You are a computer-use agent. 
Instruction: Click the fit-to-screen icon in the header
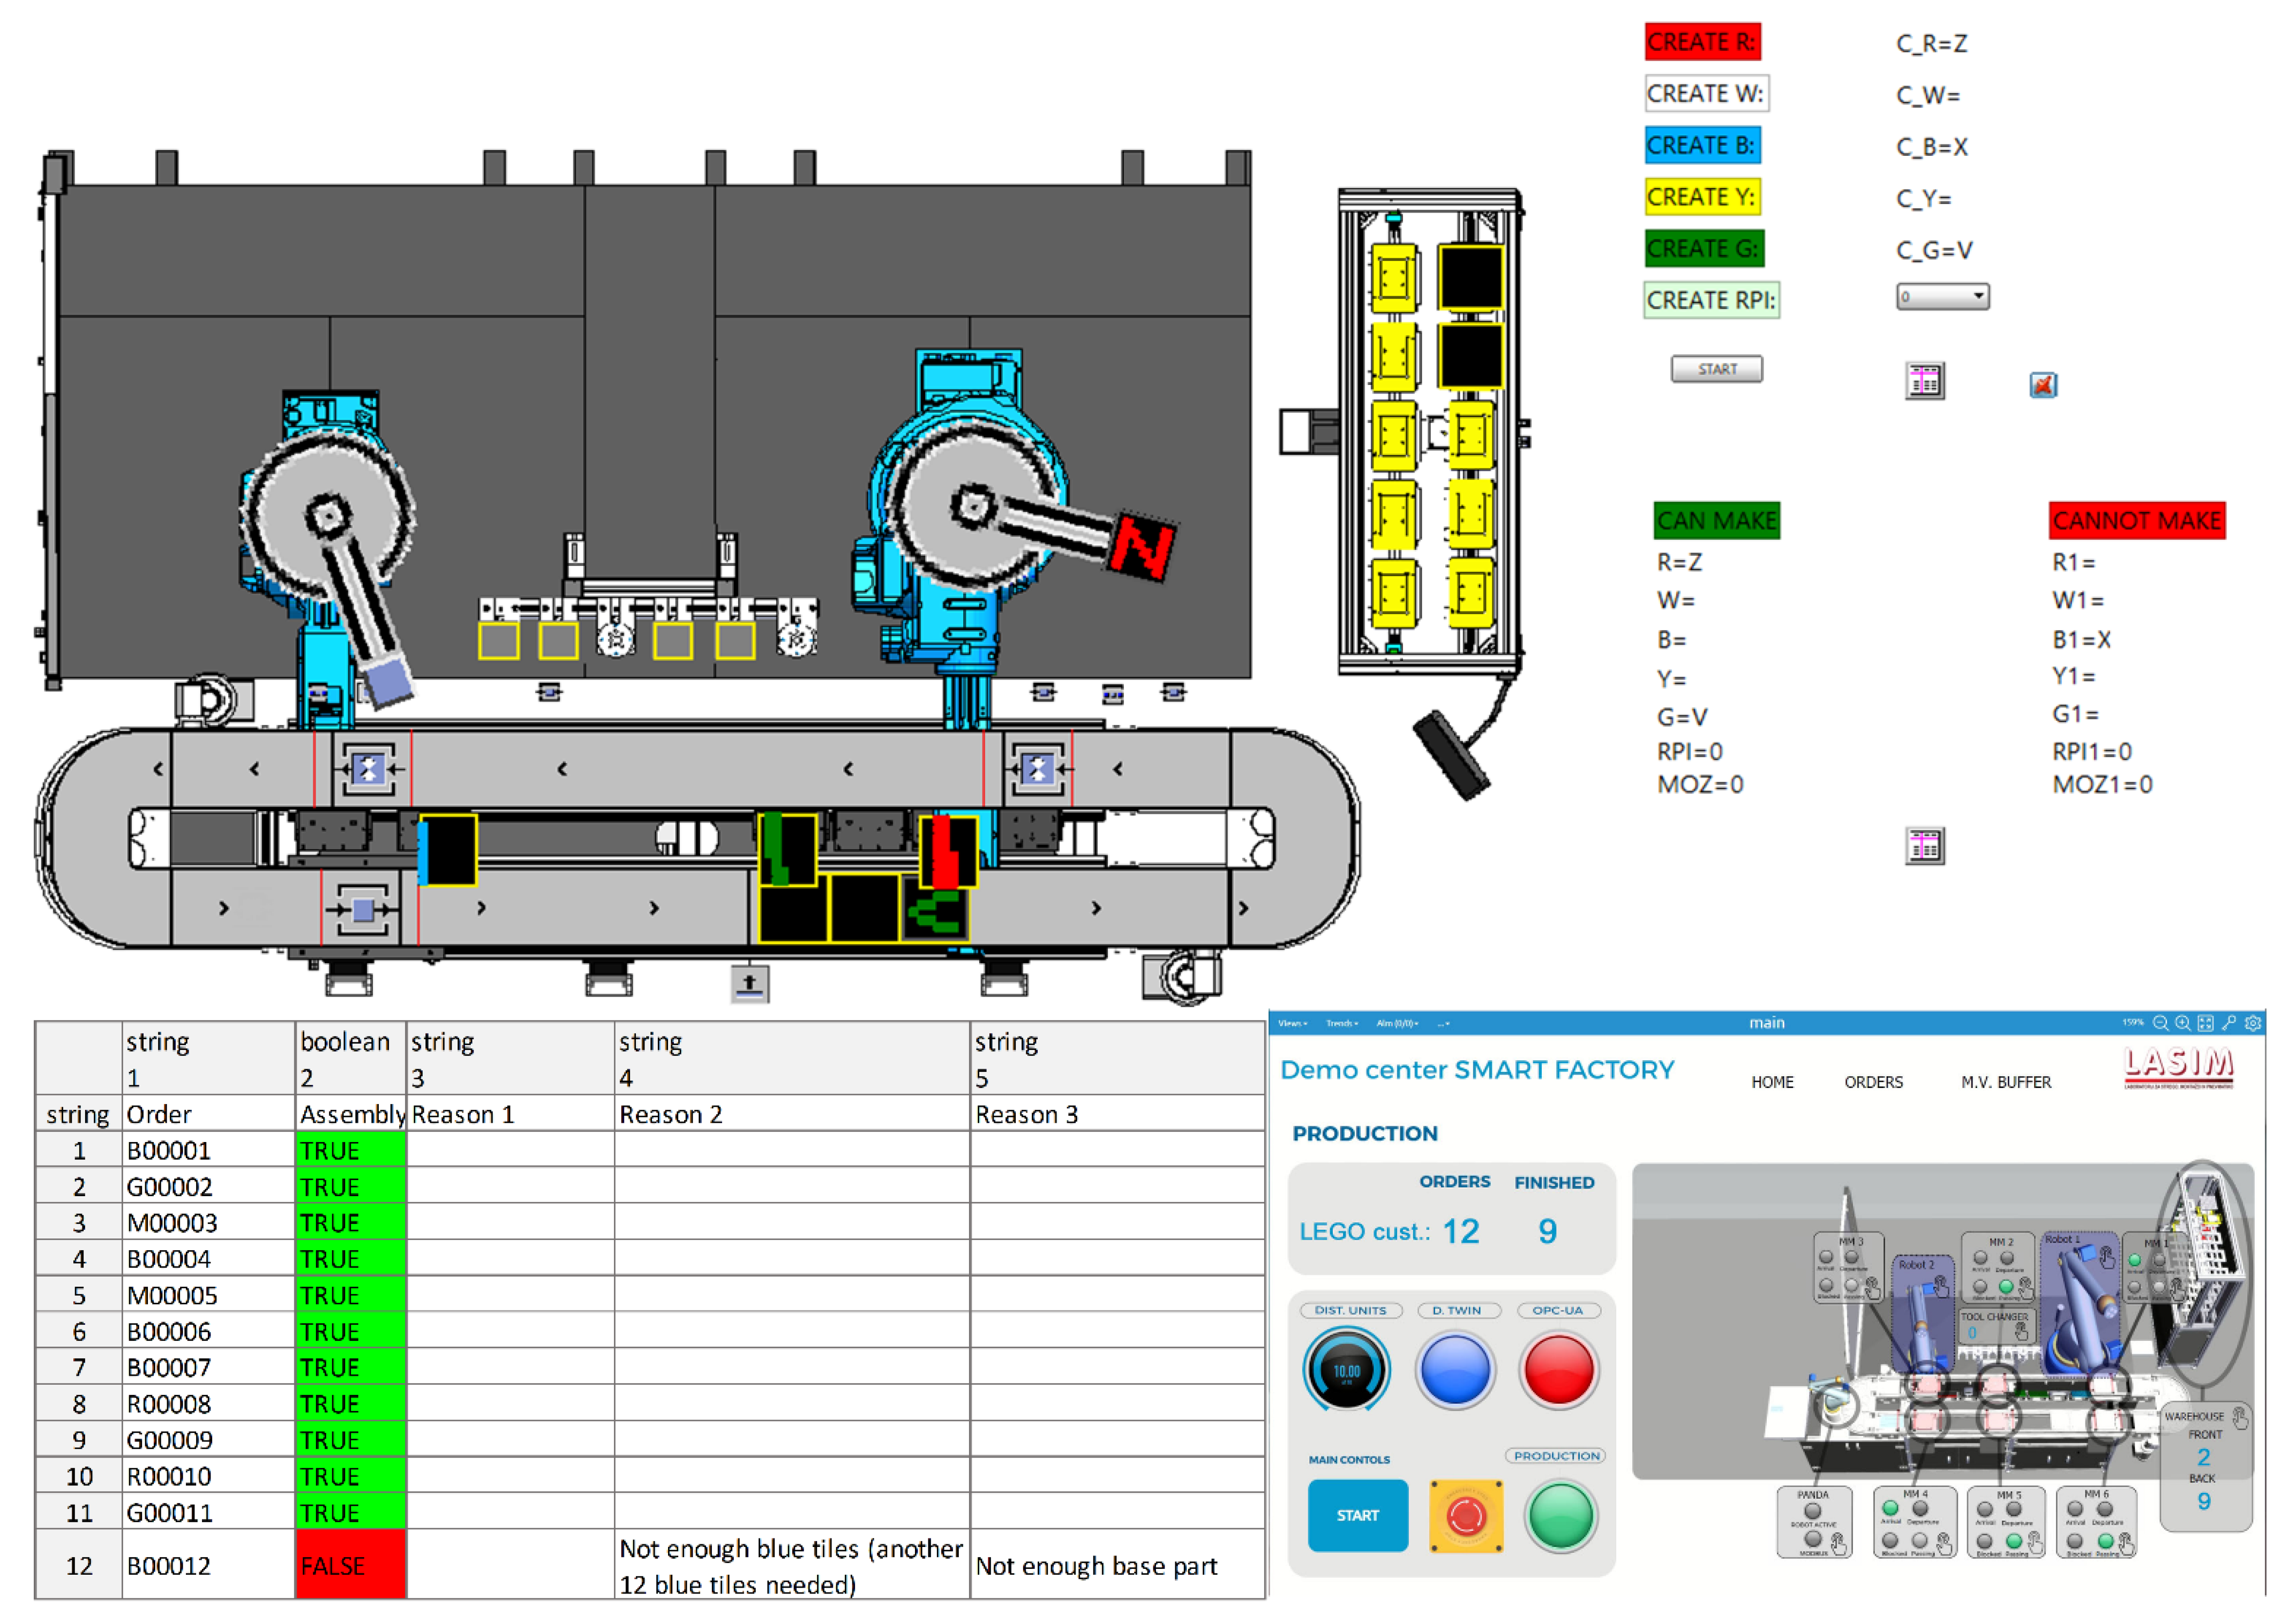[x=2205, y=1023]
